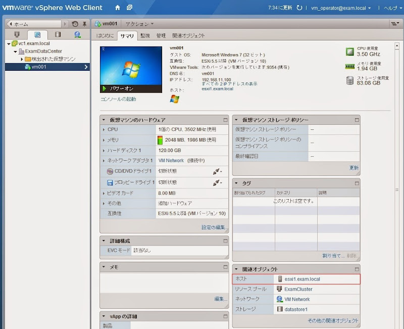404x329 pixels.
Task: Maximize the Tags panel
Action: coord(357,183)
